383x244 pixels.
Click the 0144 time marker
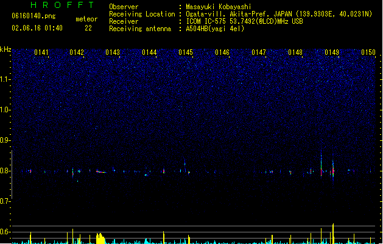click(149, 52)
